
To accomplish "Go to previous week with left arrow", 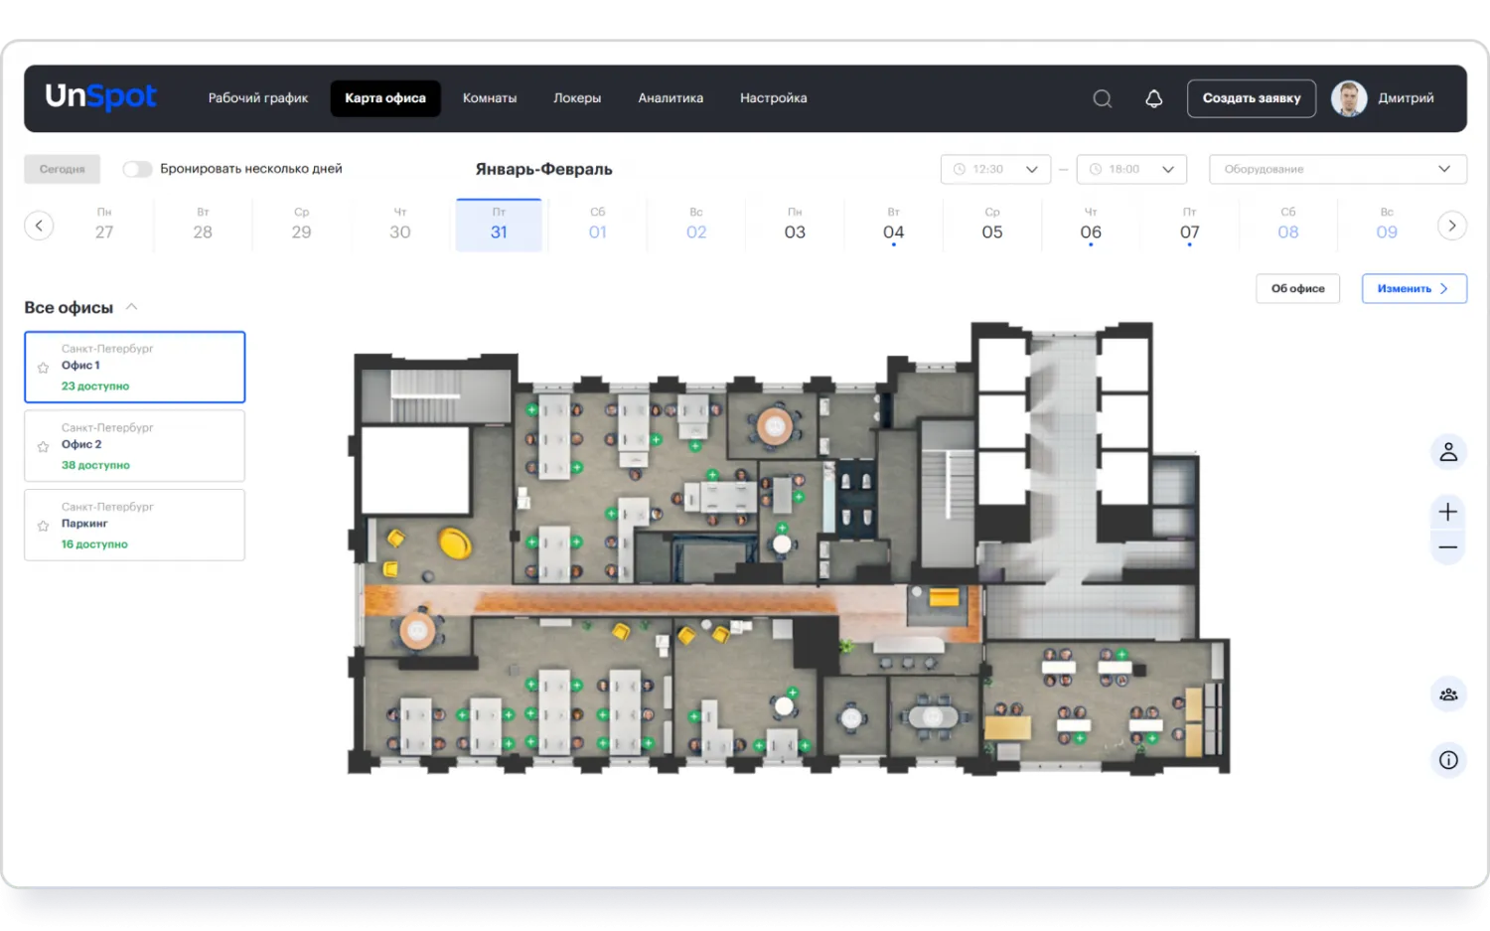I will click(x=39, y=226).
